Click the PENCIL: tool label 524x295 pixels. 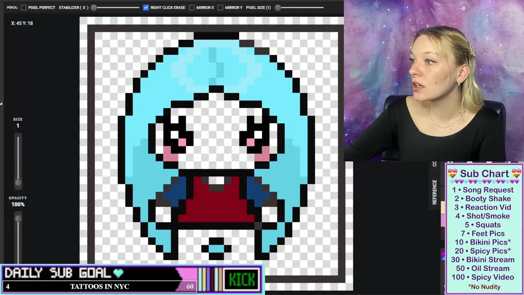point(12,7)
